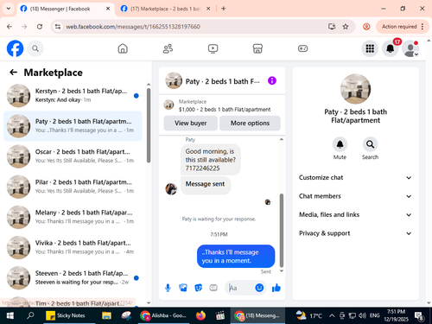
Task: Expand the Customize chat section
Action: coord(355,177)
